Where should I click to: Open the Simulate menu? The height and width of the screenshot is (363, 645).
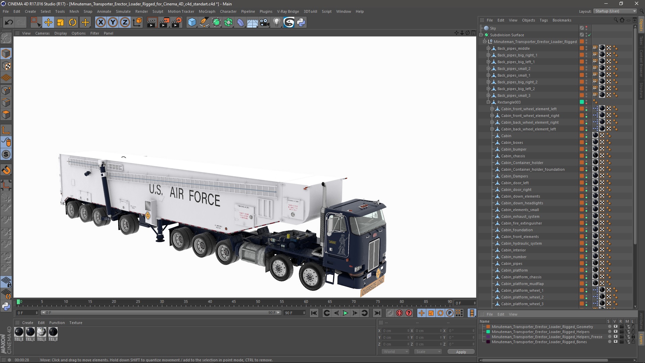coord(123,11)
